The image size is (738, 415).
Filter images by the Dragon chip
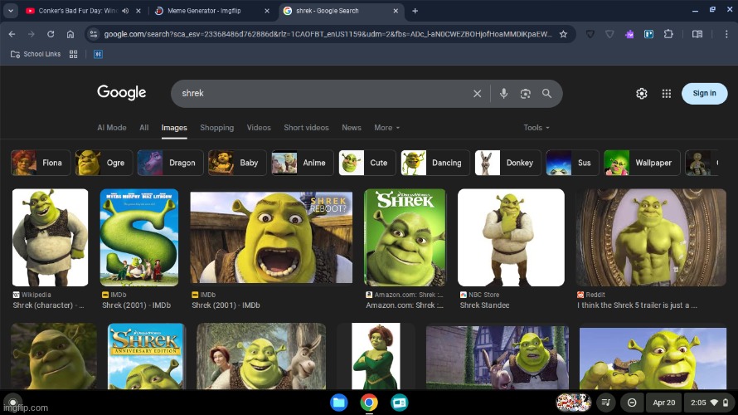(170, 163)
